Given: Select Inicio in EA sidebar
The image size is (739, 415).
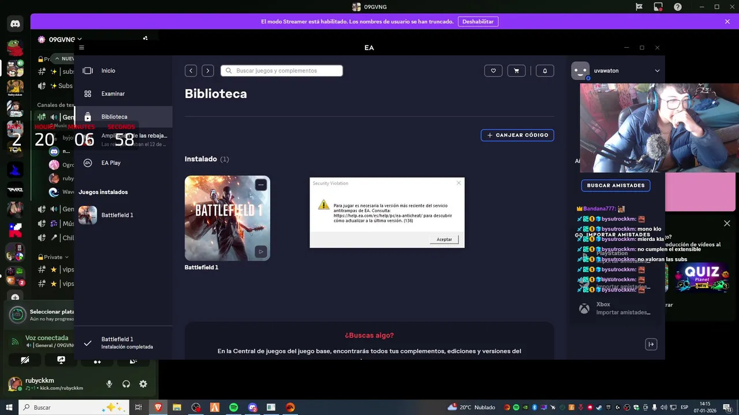Looking at the screenshot, I should click(x=123, y=70).
